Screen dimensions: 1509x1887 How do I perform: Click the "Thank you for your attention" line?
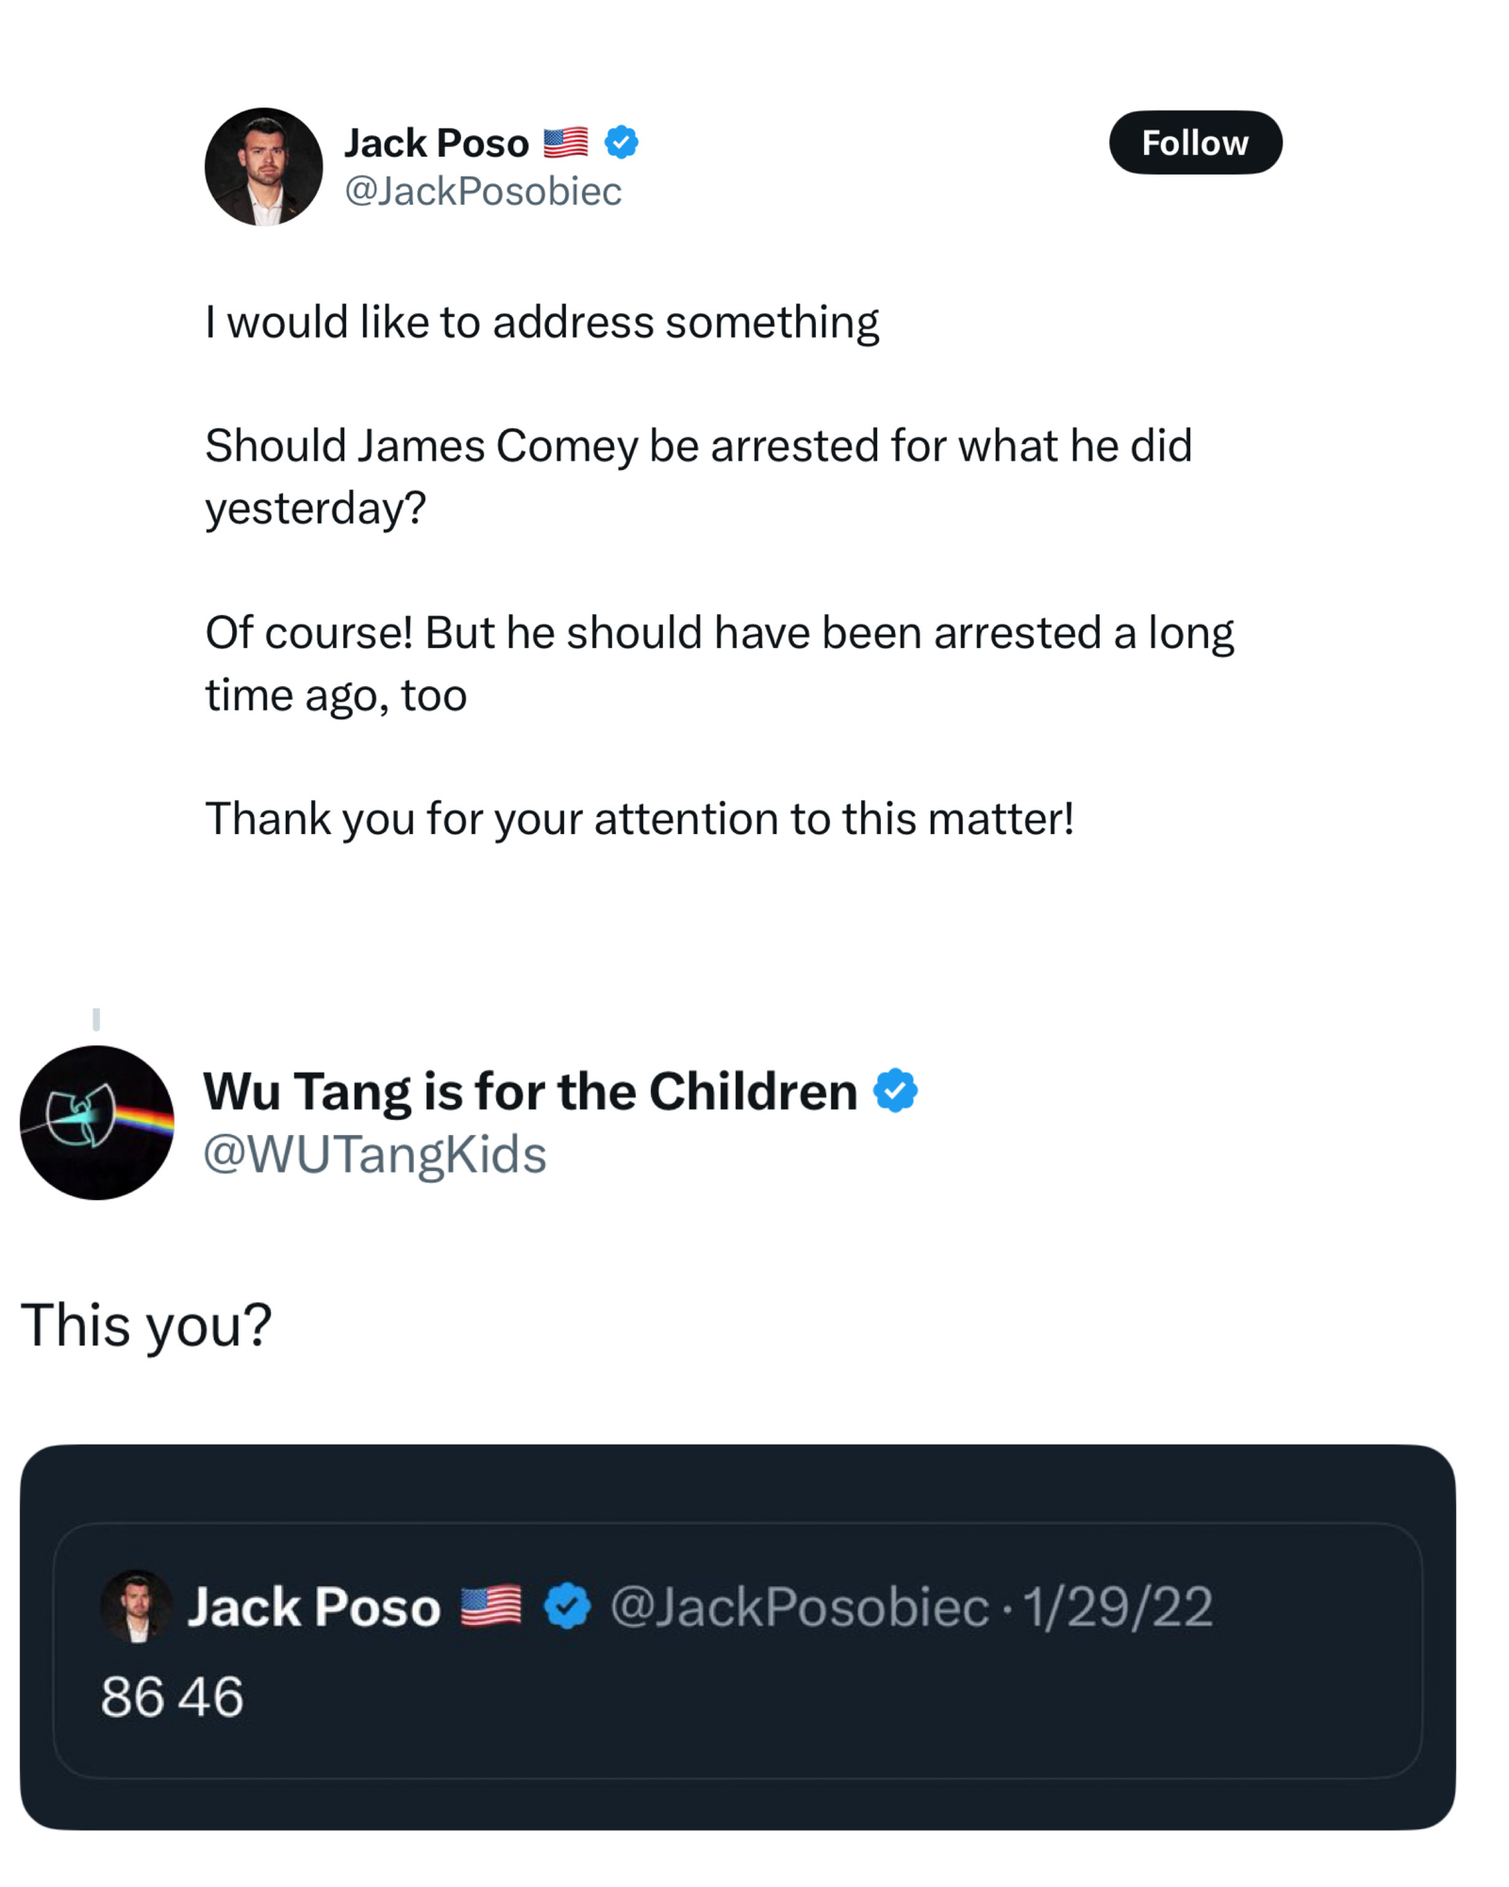pyautogui.click(x=639, y=819)
